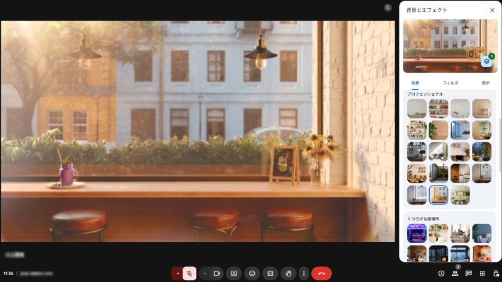The image size is (502, 282).
Task: Switch to the フィルタ tab
Action: coord(450,83)
